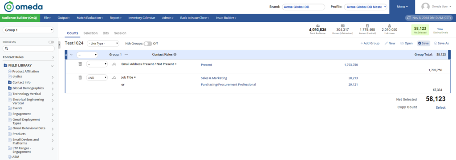
Task: Expand the Group 1 selector dropdown
Action: click(28, 30)
